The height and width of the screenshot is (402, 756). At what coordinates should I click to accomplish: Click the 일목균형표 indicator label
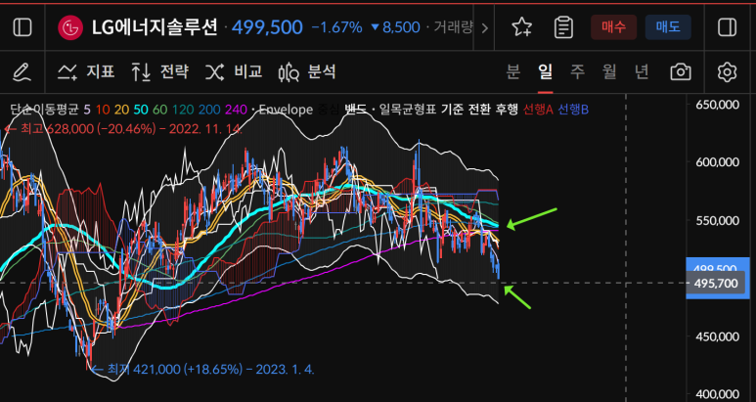tap(408, 110)
